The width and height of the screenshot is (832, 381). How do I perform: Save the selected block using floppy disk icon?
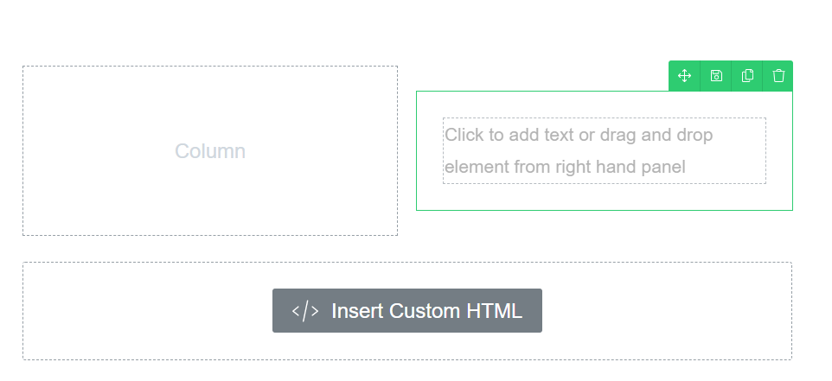click(716, 76)
